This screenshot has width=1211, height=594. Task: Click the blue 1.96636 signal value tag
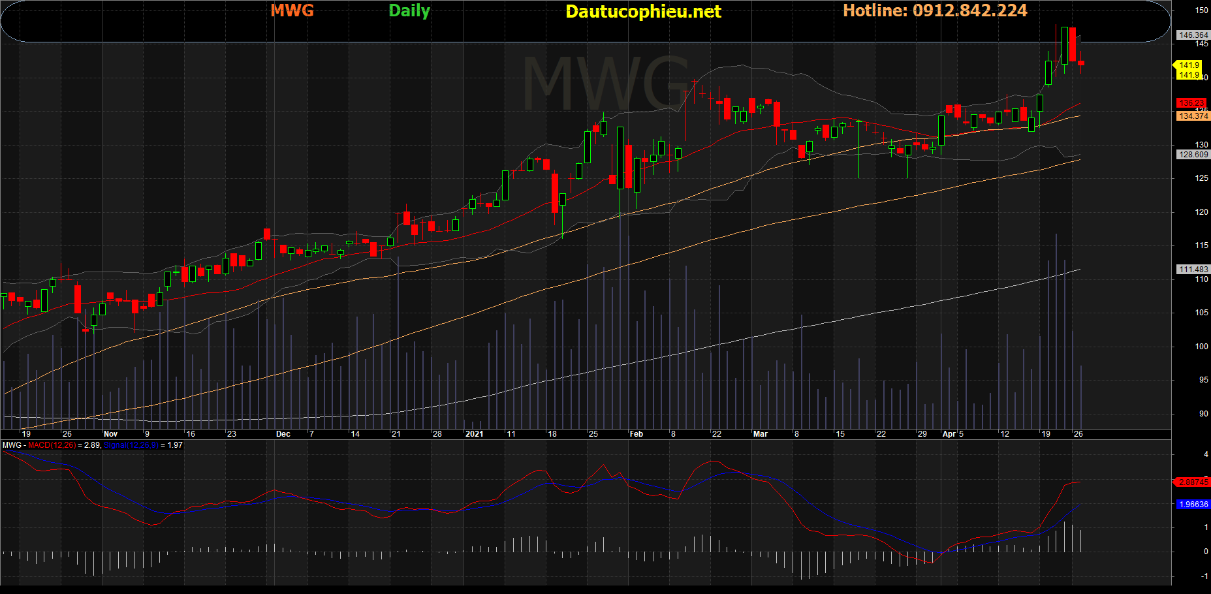[x=1193, y=505]
